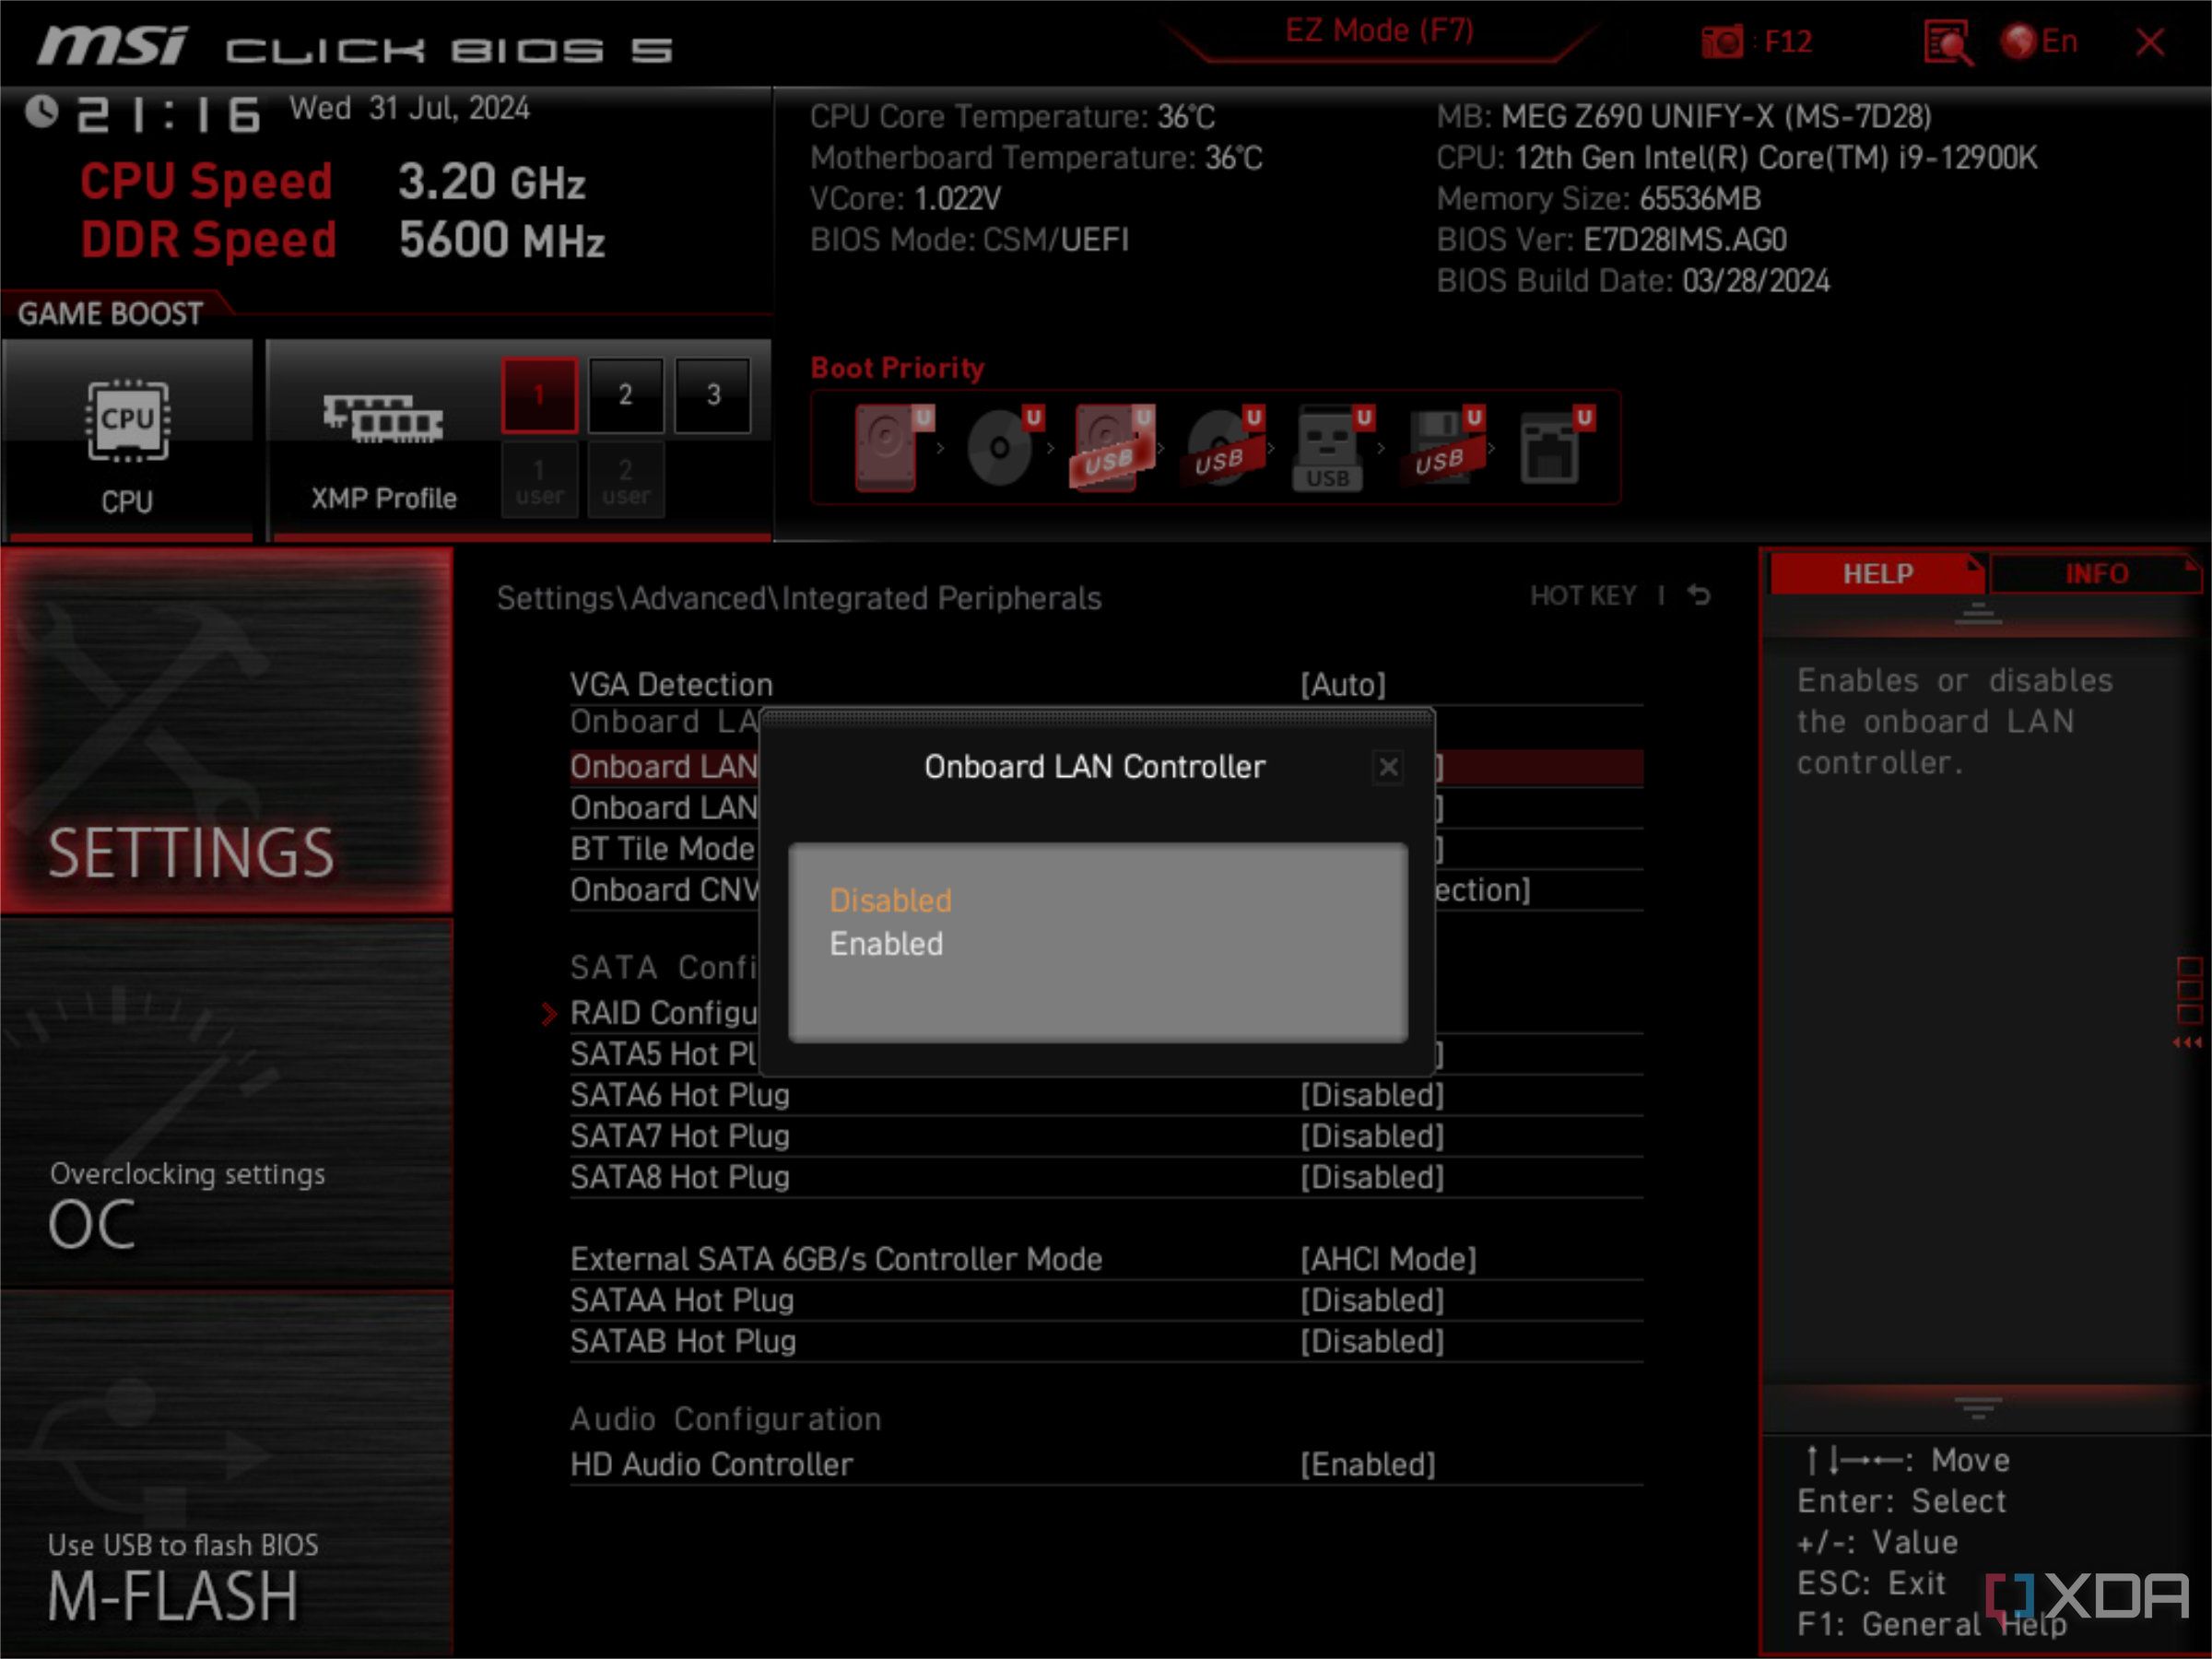This screenshot has width=2212, height=1659.
Task: Change language via the En globe icon
Action: coord(2039,42)
